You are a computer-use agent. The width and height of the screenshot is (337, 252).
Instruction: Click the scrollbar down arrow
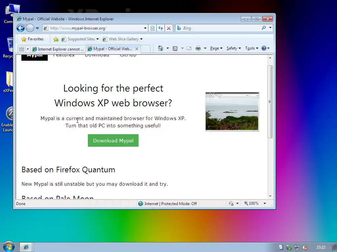click(x=270, y=196)
